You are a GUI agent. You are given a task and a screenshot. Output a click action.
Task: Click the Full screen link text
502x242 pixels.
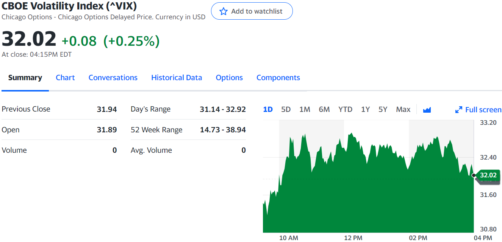tap(483, 110)
